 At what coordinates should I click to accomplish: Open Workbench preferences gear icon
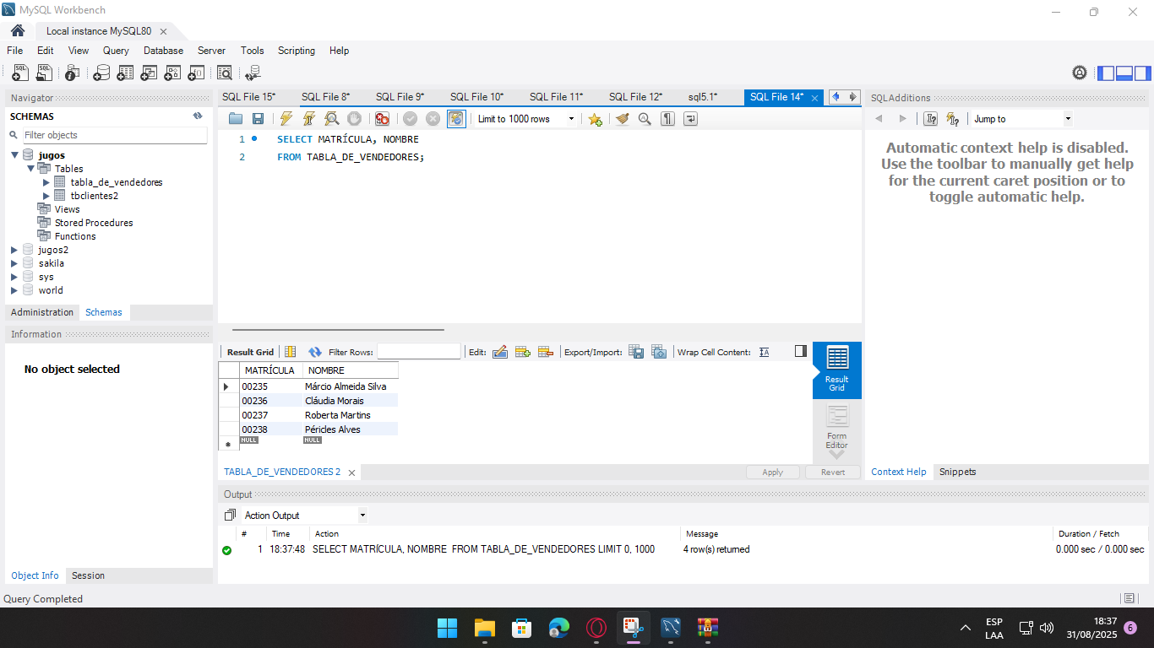pos(1080,73)
